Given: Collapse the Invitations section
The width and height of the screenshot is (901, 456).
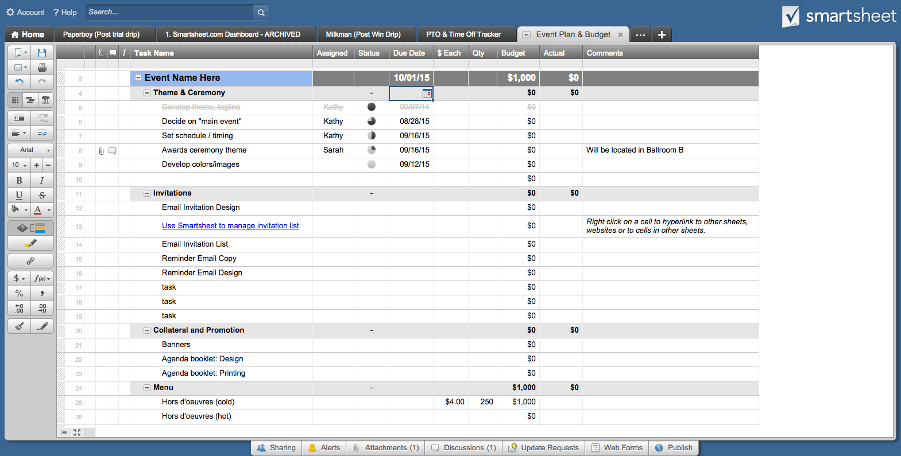Looking at the screenshot, I should coord(147,193).
